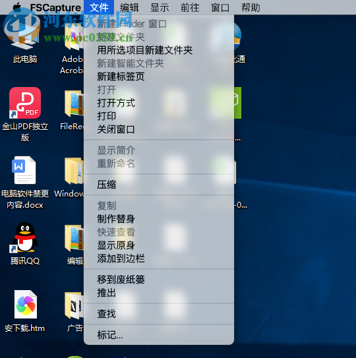
Task: Select the 腾讯QQ penguin icon
Action: pyautogui.click(x=24, y=237)
